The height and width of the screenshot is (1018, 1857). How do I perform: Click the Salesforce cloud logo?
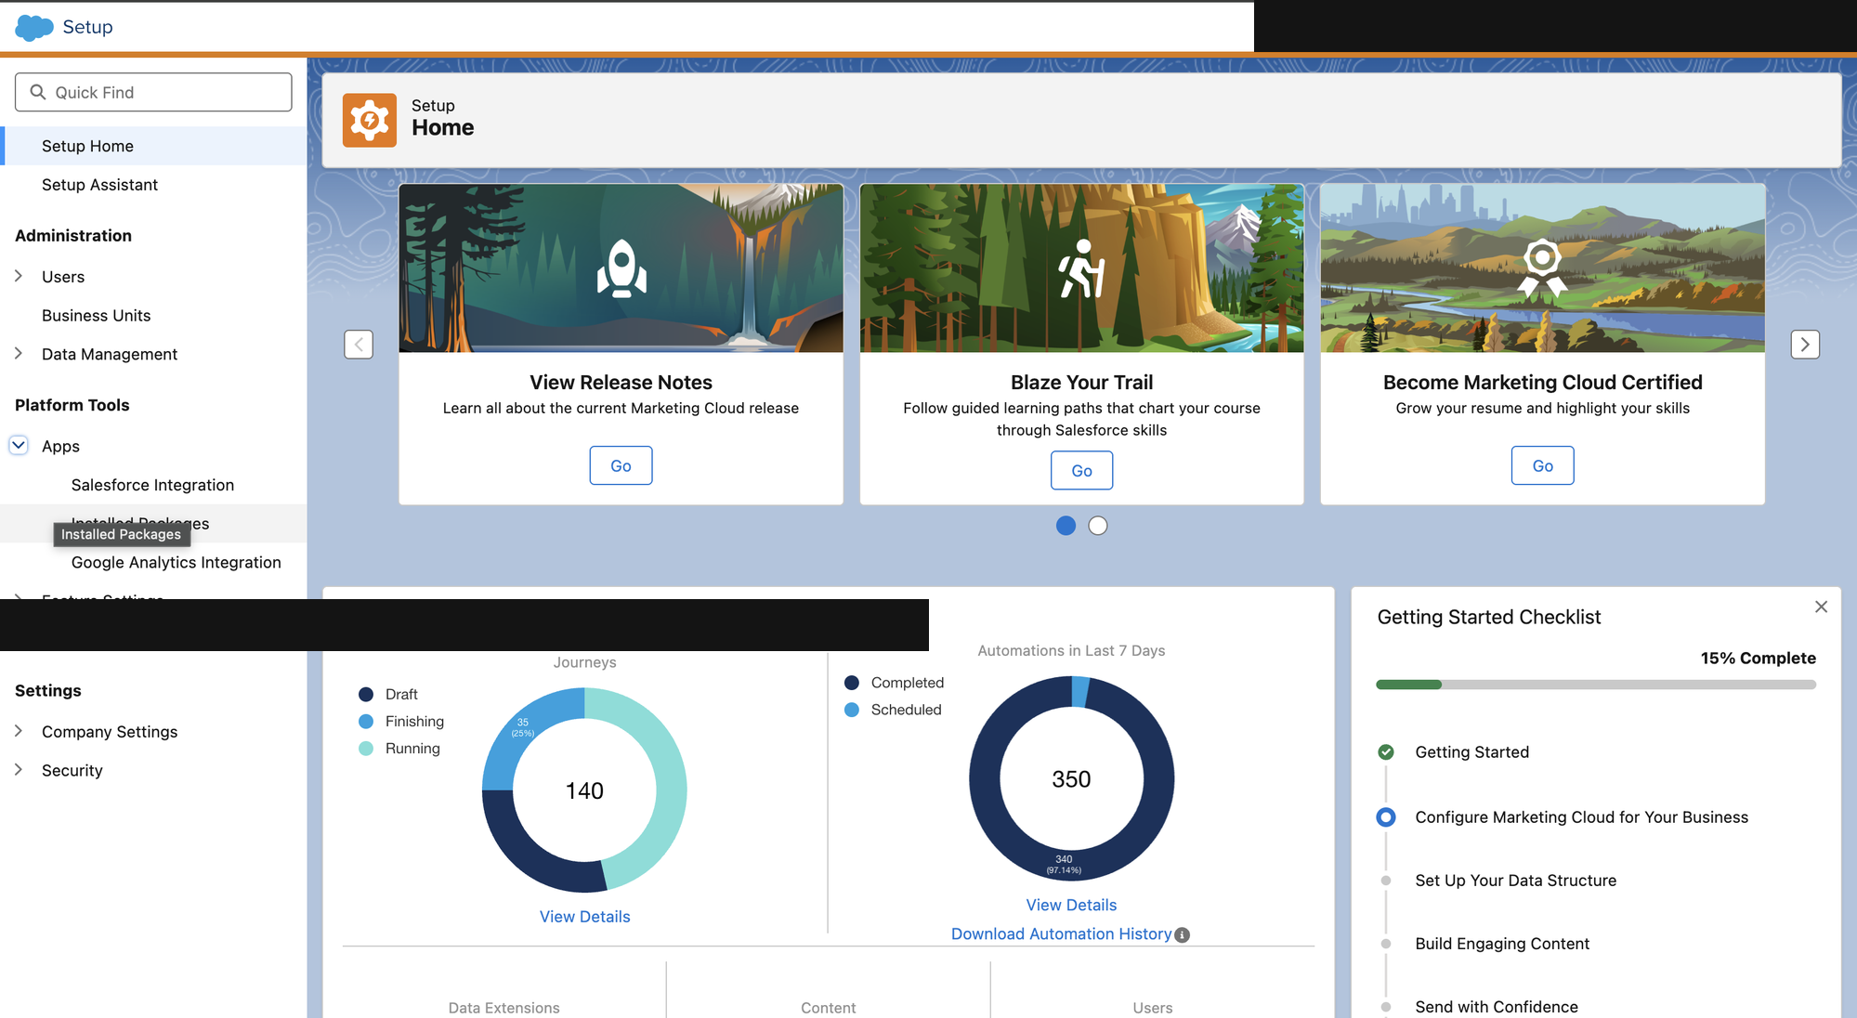point(34,28)
